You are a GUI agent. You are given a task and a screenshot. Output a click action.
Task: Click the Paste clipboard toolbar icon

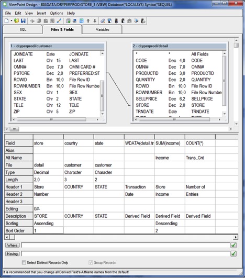pyautogui.click(x=46, y=21)
